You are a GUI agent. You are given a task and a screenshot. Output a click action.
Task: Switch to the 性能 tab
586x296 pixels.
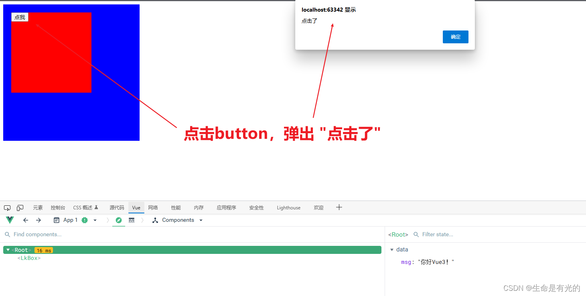click(176, 208)
